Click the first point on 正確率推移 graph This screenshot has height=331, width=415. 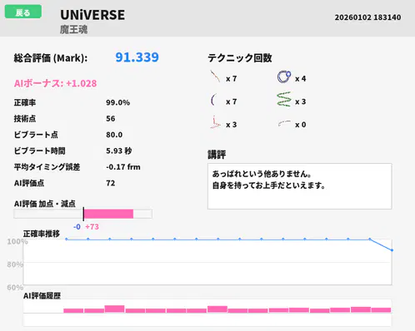67,239
